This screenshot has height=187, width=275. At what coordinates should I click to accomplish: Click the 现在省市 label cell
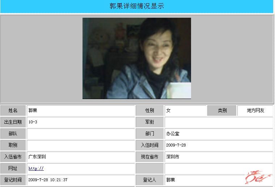[x=149, y=157]
